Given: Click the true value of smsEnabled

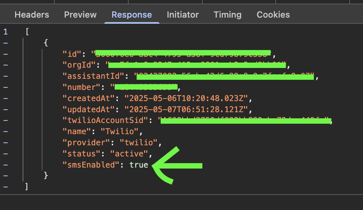Looking at the screenshot, I should pos(139,165).
